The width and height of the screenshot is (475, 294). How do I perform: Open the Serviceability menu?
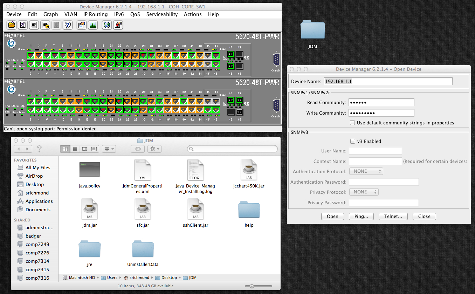[162, 14]
